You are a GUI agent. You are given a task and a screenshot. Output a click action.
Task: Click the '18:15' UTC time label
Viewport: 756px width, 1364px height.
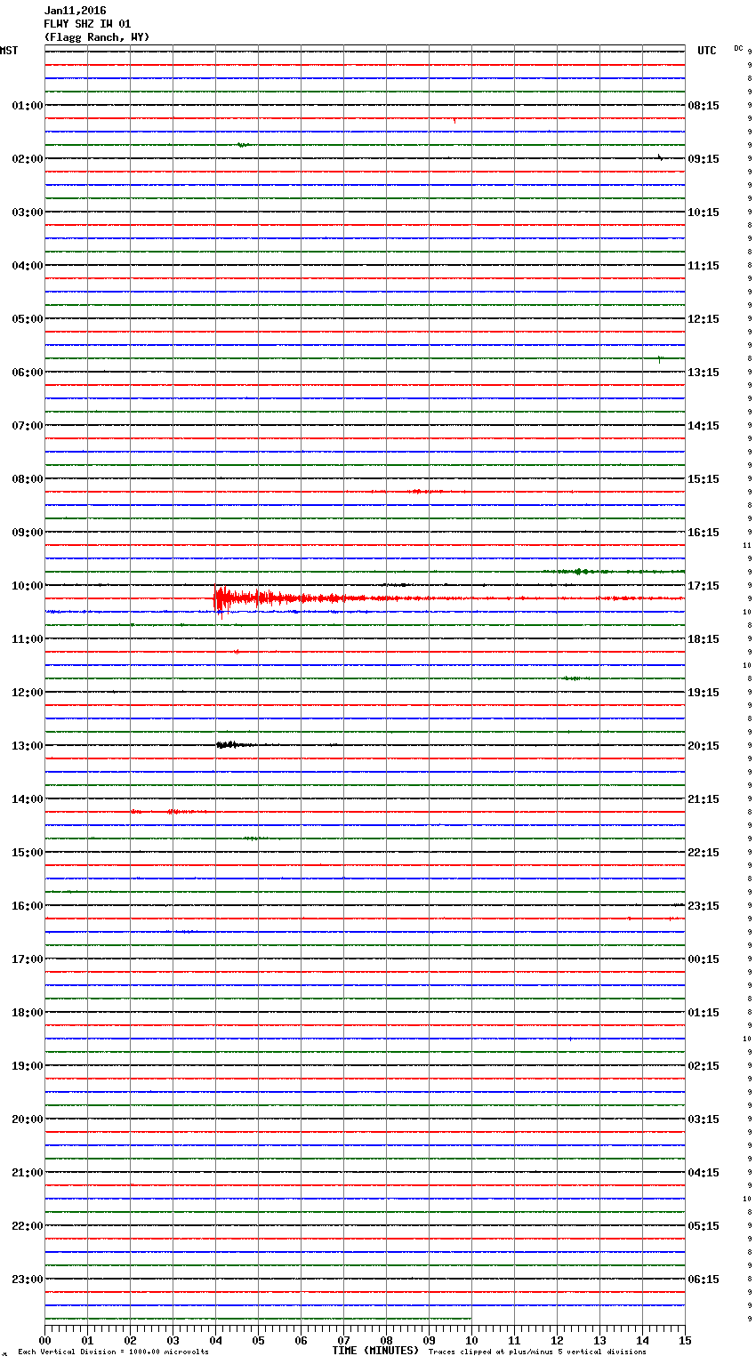click(x=704, y=639)
